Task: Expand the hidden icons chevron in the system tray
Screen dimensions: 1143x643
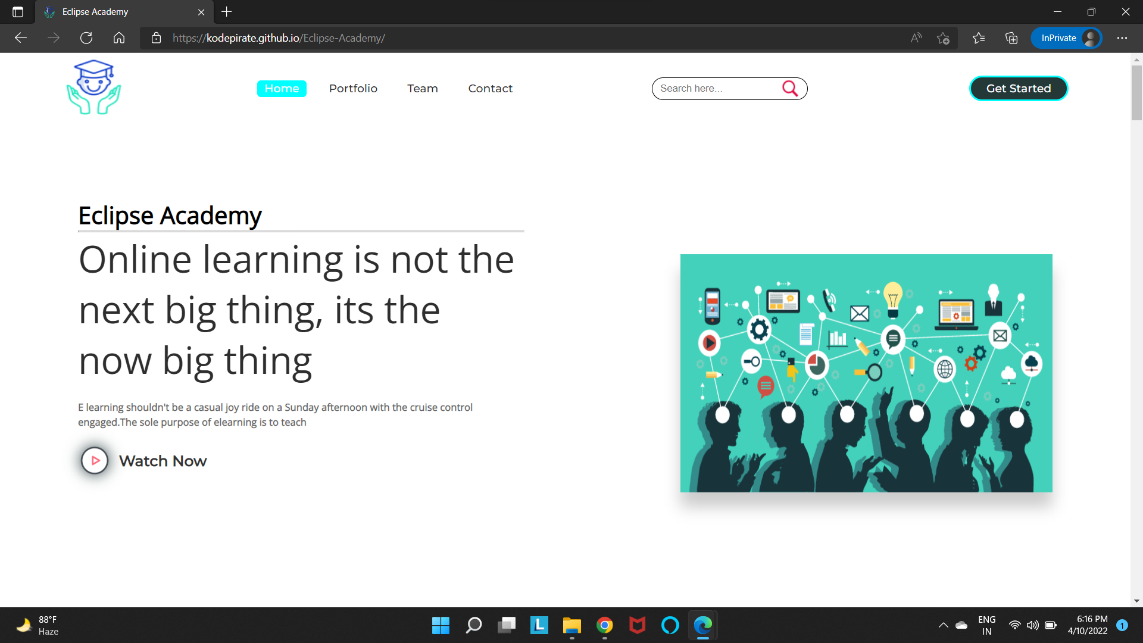Action: point(943,625)
